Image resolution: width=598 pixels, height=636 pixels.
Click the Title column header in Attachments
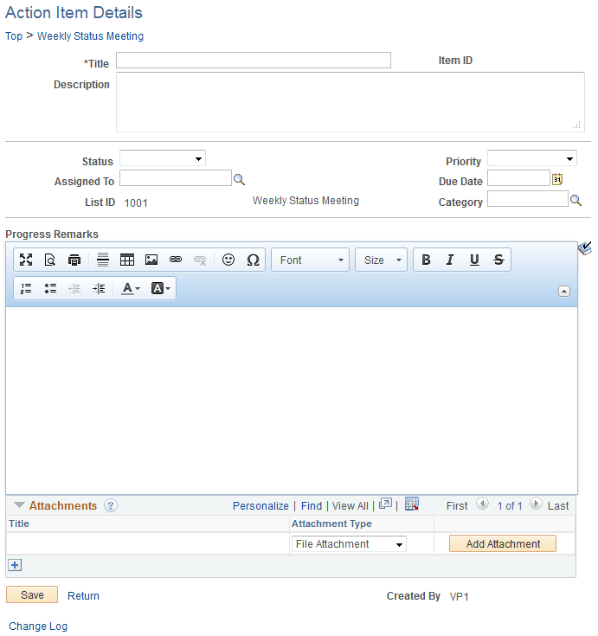tap(19, 524)
